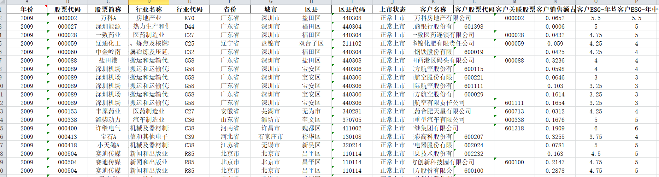Click the 客户名称 header cell
This screenshot has height=177, width=659.
coord(433,10)
